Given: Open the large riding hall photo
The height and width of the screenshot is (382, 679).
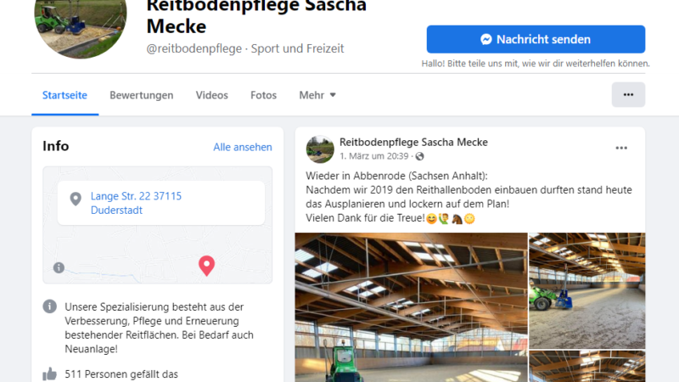Looking at the screenshot, I should [412, 307].
